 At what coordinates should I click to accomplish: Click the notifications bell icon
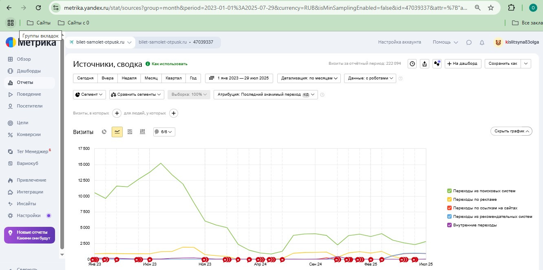(x=482, y=42)
